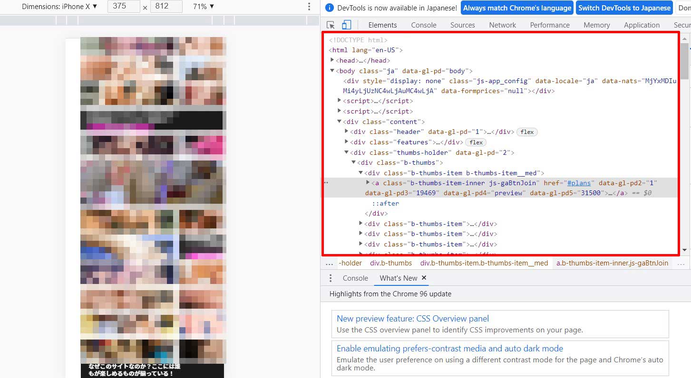Collapse the b-thumbs-item__med div
This screenshot has width=691, height=378.
click(361, 173)
